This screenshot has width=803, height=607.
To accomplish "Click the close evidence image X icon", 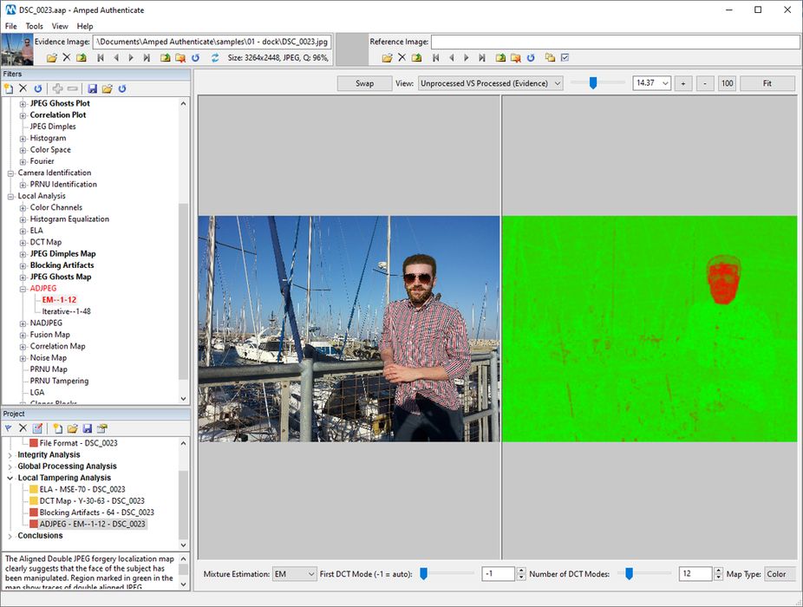I will coord(67,58).
